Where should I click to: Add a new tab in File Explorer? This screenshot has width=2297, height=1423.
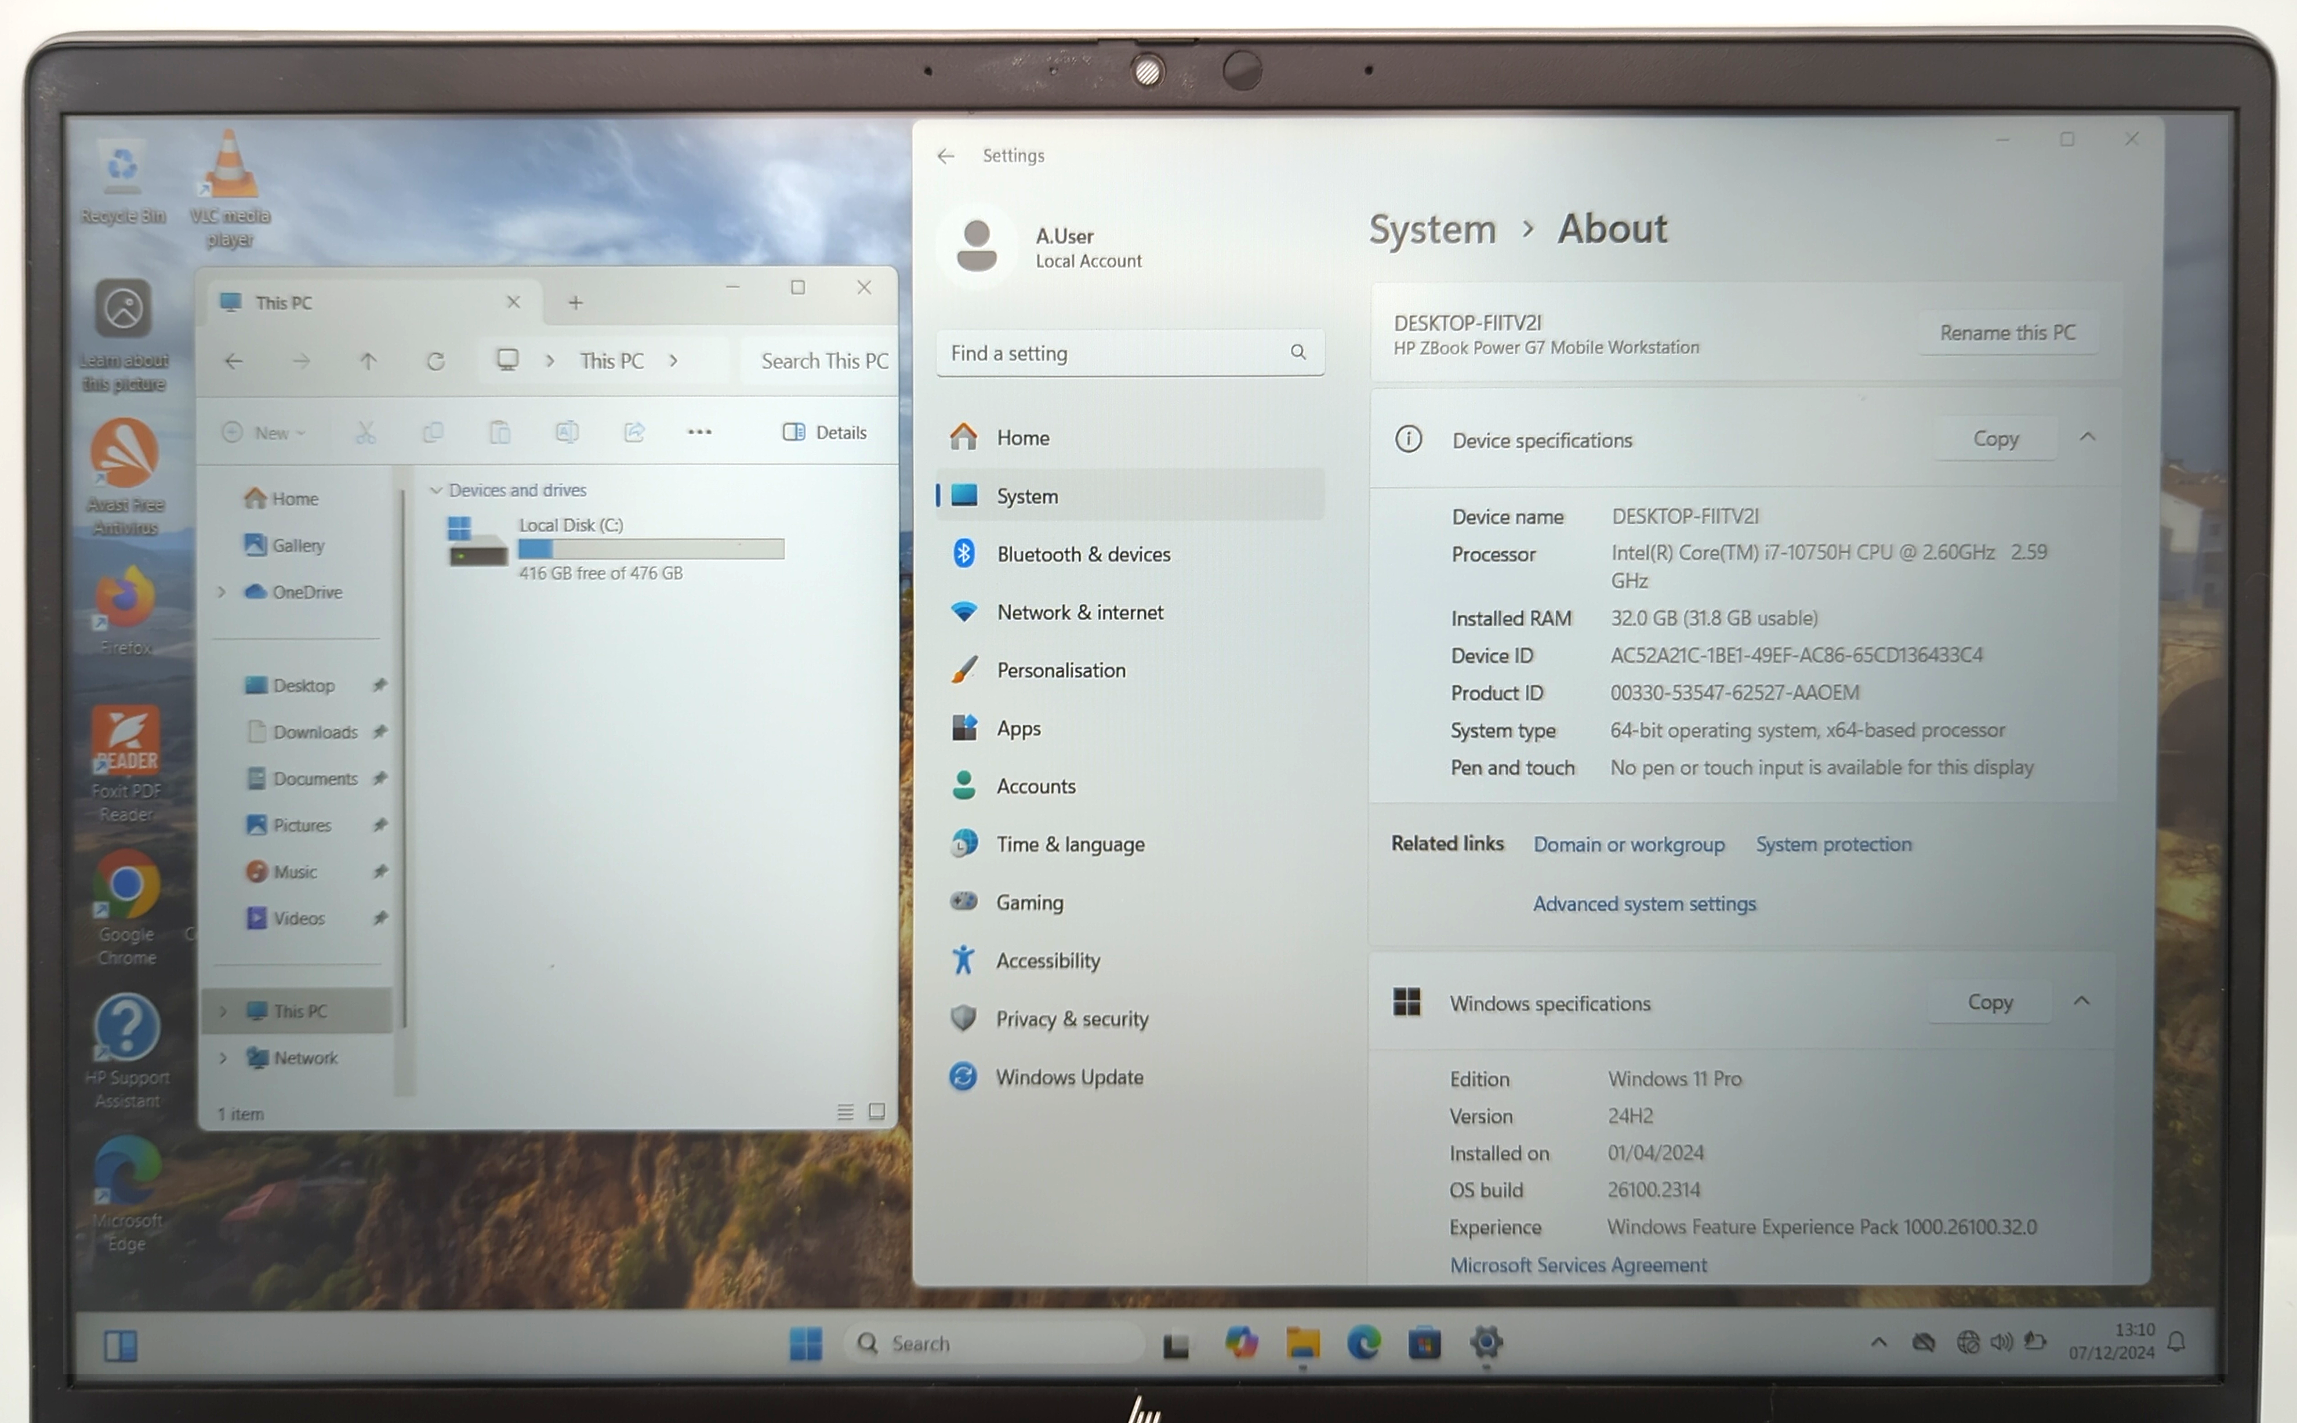tap(576, 302)
